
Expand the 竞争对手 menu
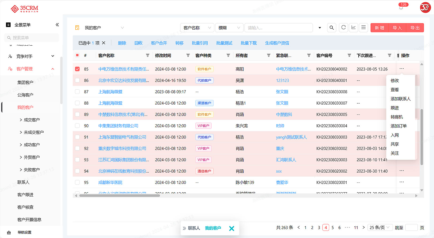tap(53, 56)
